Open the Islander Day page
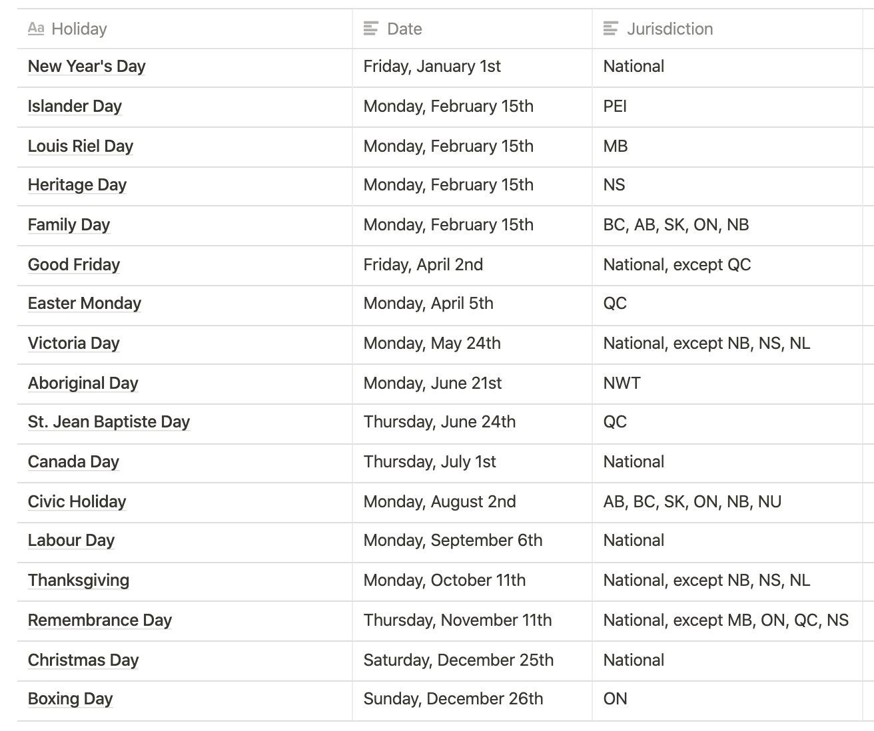Image resolution: width=874 pixels, height=731 pixels. tap(75, 107)
